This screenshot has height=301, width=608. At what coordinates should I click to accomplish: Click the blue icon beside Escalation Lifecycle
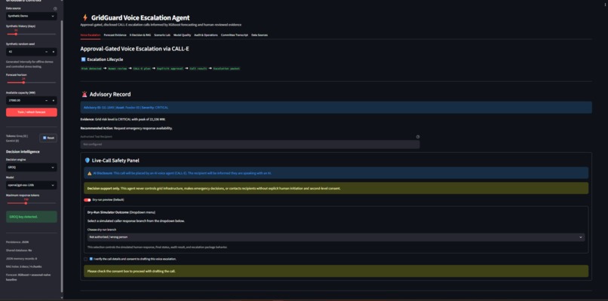click(x=83, y=59)
